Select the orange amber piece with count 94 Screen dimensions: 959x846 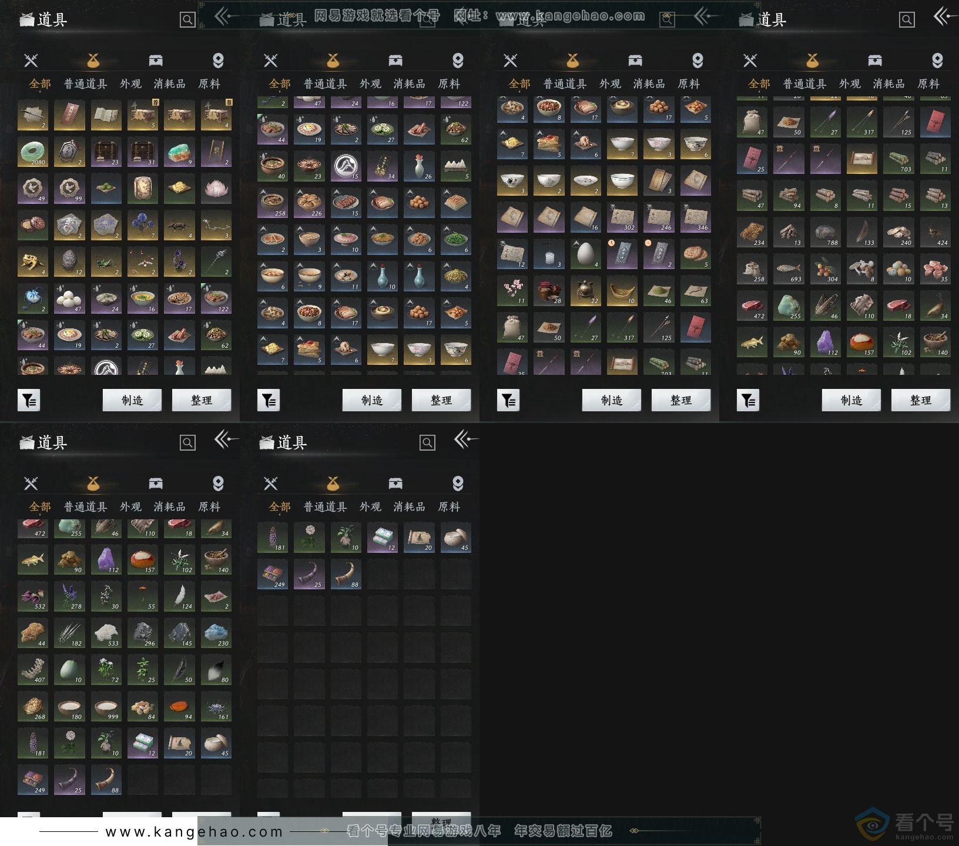point(179,707)
